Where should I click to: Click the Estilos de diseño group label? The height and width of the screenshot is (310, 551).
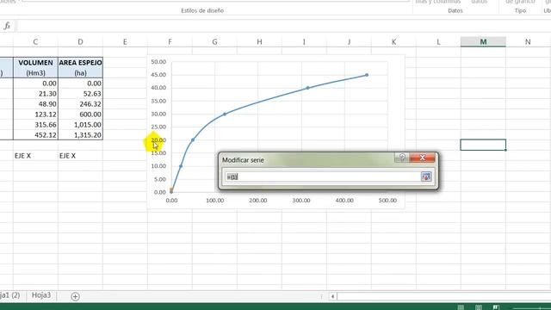pos(202,10)
